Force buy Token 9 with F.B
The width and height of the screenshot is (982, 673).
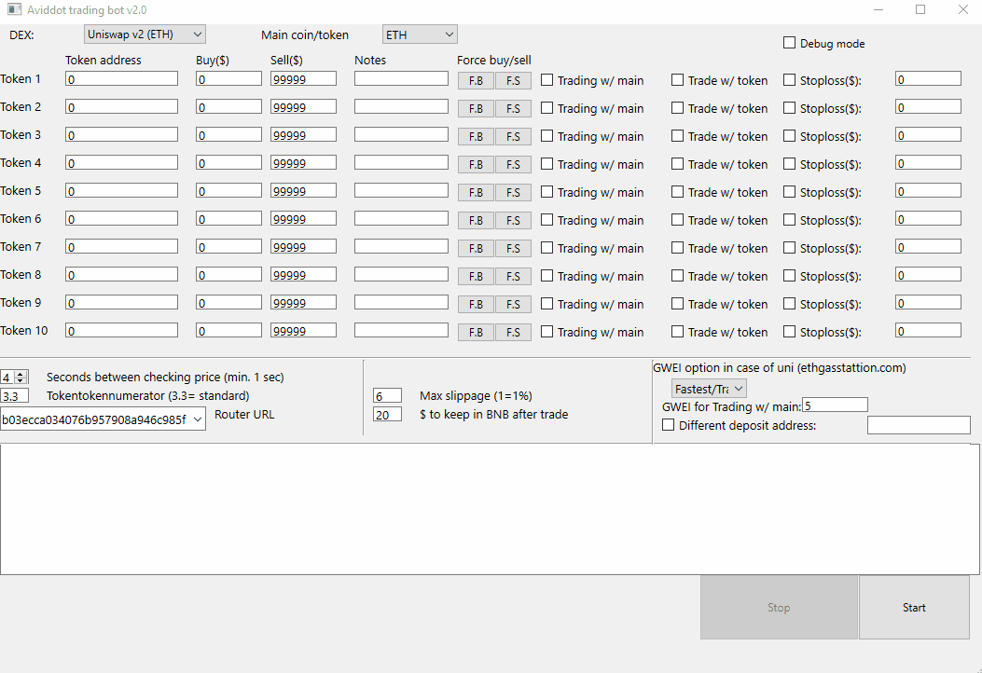point(476,304)
